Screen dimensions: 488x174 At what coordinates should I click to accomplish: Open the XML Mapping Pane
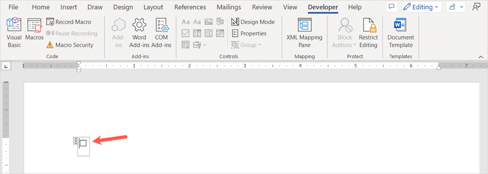tap(305, 33)
